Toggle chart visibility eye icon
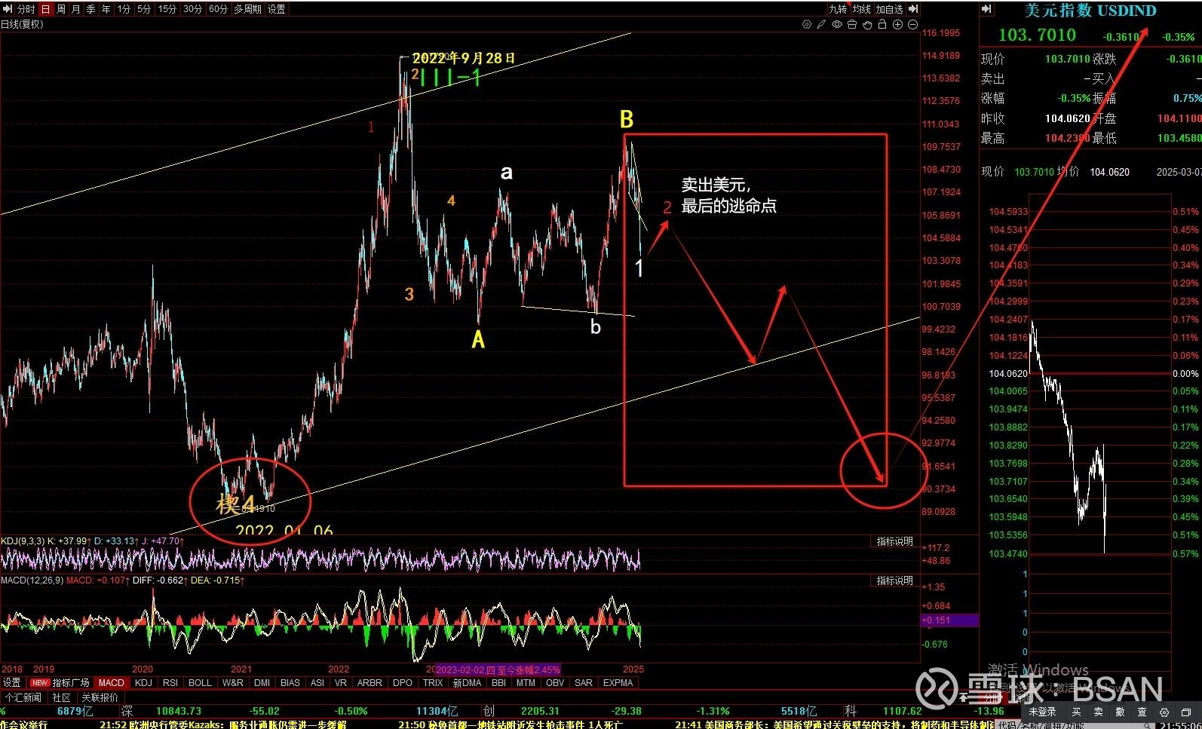This screenshot has height=729, width=1202. (x=836, y=25)
